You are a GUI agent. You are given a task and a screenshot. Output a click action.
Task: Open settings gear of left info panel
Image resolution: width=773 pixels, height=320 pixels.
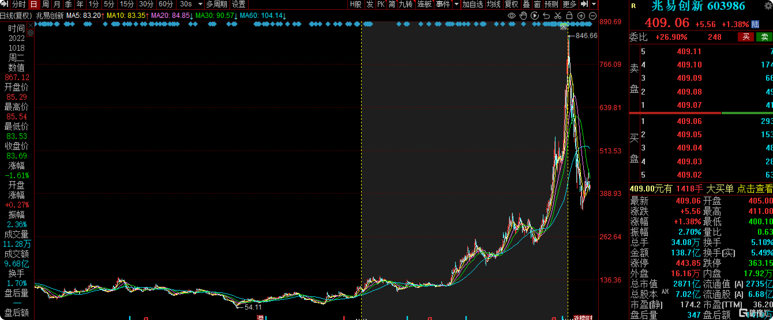coord(31,33)
